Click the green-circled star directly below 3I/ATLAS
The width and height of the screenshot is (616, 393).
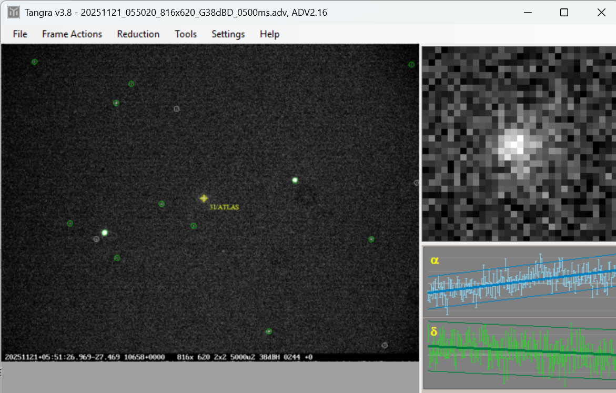pyautogui.click(x=194, y=226)
